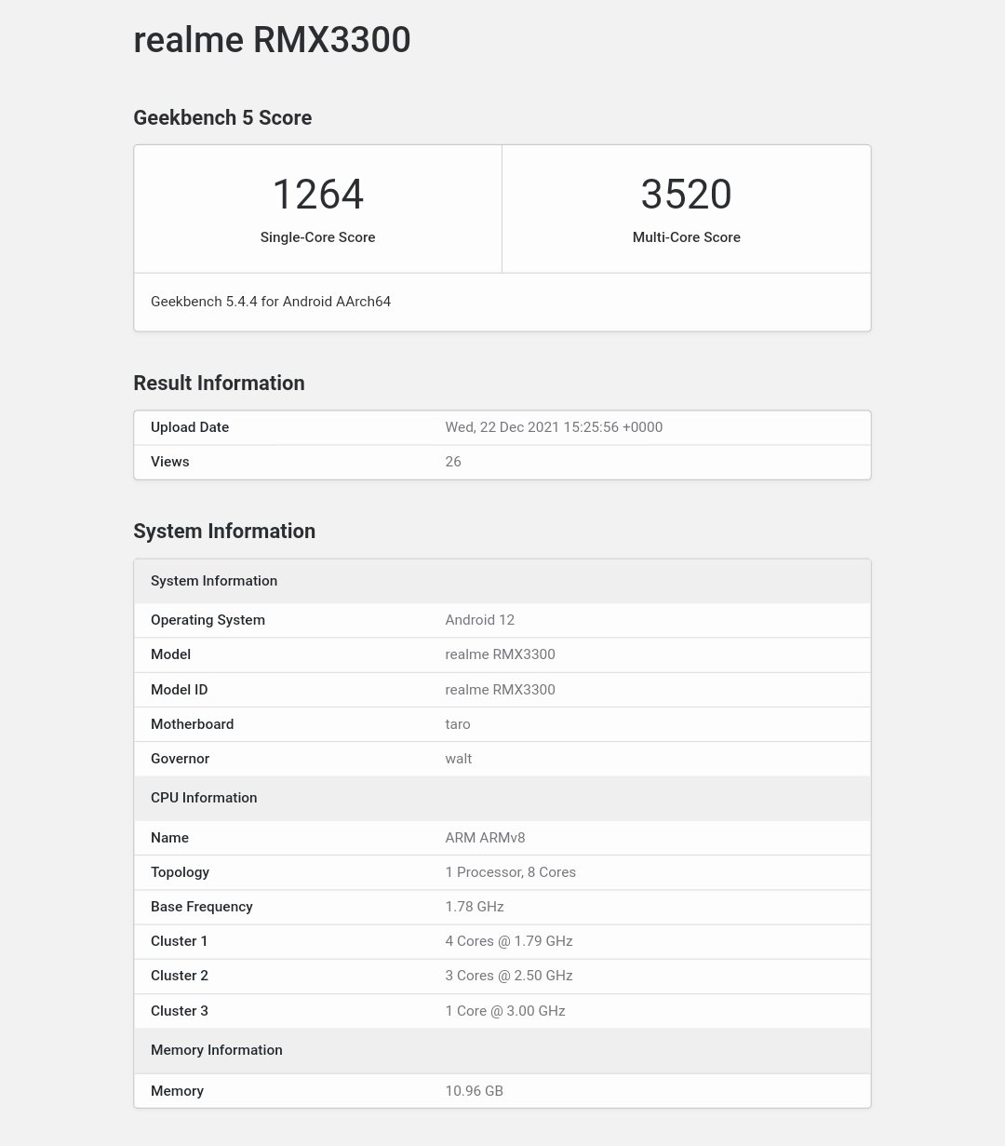Click Geekbench 5.4.4 for Android AArch64 text
The image size is (1005, 1146).
pos(271,302)
